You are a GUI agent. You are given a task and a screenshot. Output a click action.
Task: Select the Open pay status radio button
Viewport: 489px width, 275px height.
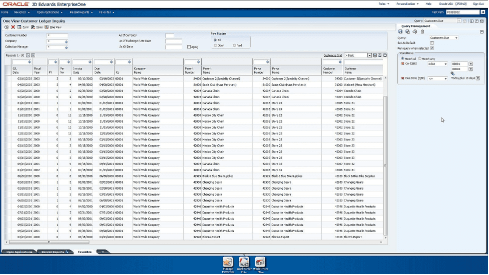[215, 45]
